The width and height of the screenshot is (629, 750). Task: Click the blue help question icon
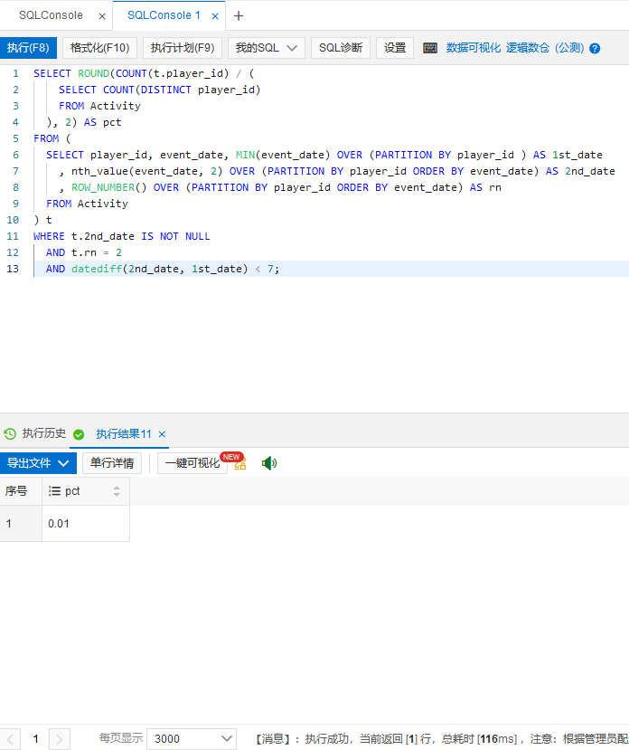coord(595,48)
